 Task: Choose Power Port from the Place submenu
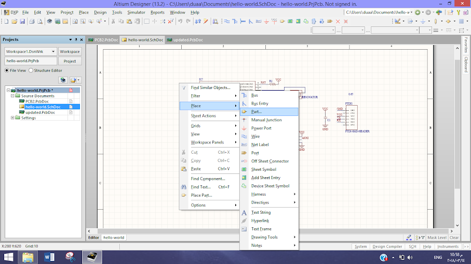coord(269,128)
